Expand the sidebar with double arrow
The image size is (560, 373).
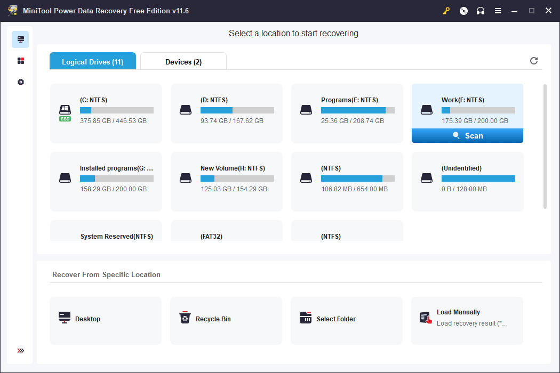tap(21, 351)
